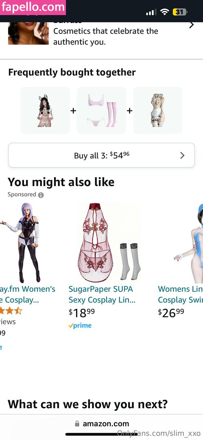This screenshot has width=203, height=440.
Task: Open the cosmetics banner chevron arrow
Action: coord(192,25)
